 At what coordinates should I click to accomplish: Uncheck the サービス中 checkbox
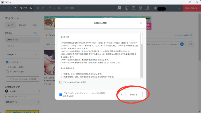[x=7, y=62]
